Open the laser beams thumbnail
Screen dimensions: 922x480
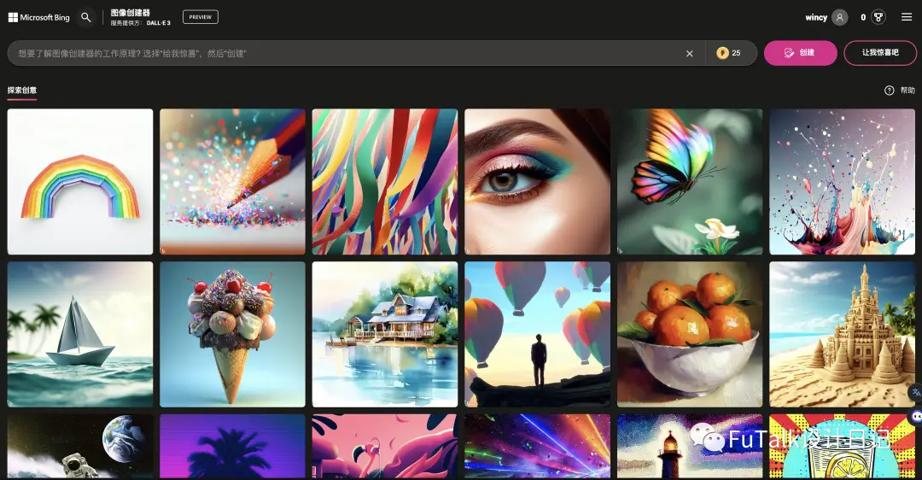[538, 446]
